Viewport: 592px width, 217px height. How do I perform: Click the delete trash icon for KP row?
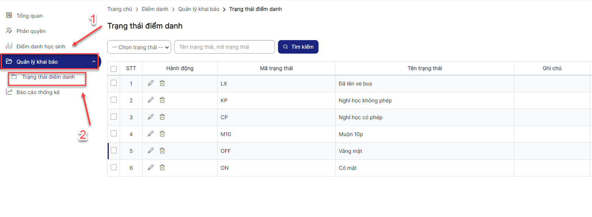[x=162, y=100]
